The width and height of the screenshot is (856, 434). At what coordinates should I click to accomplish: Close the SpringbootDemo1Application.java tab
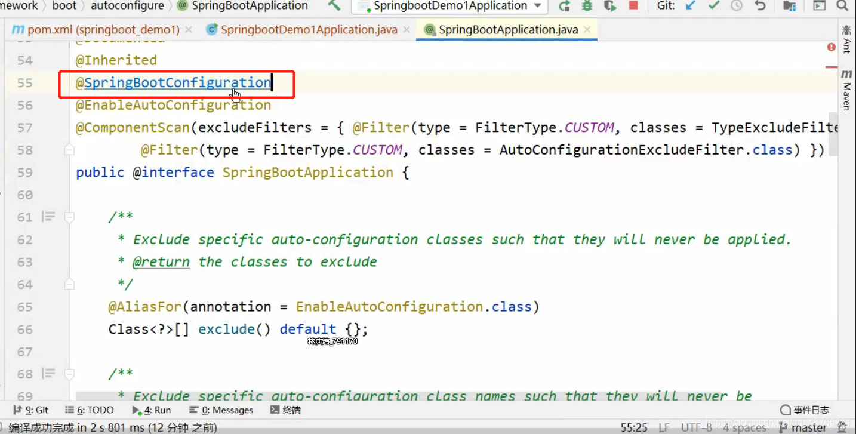pos(407,30)
